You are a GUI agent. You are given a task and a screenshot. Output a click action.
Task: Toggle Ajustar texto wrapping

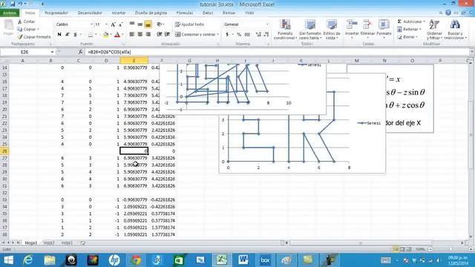click(x=190, y=24)
